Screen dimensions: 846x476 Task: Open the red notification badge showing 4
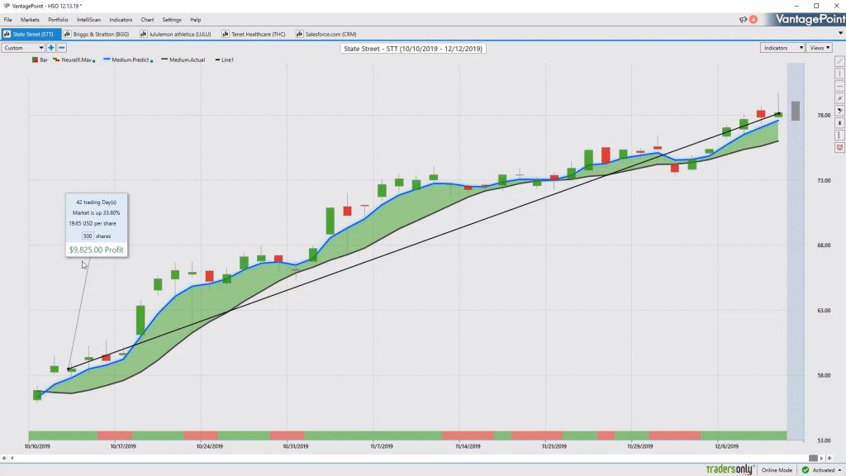pos(753,20)
